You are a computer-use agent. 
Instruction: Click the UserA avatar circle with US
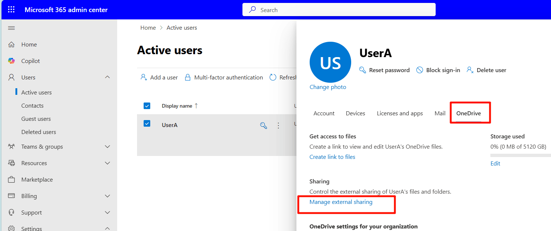tap(330, 63)
